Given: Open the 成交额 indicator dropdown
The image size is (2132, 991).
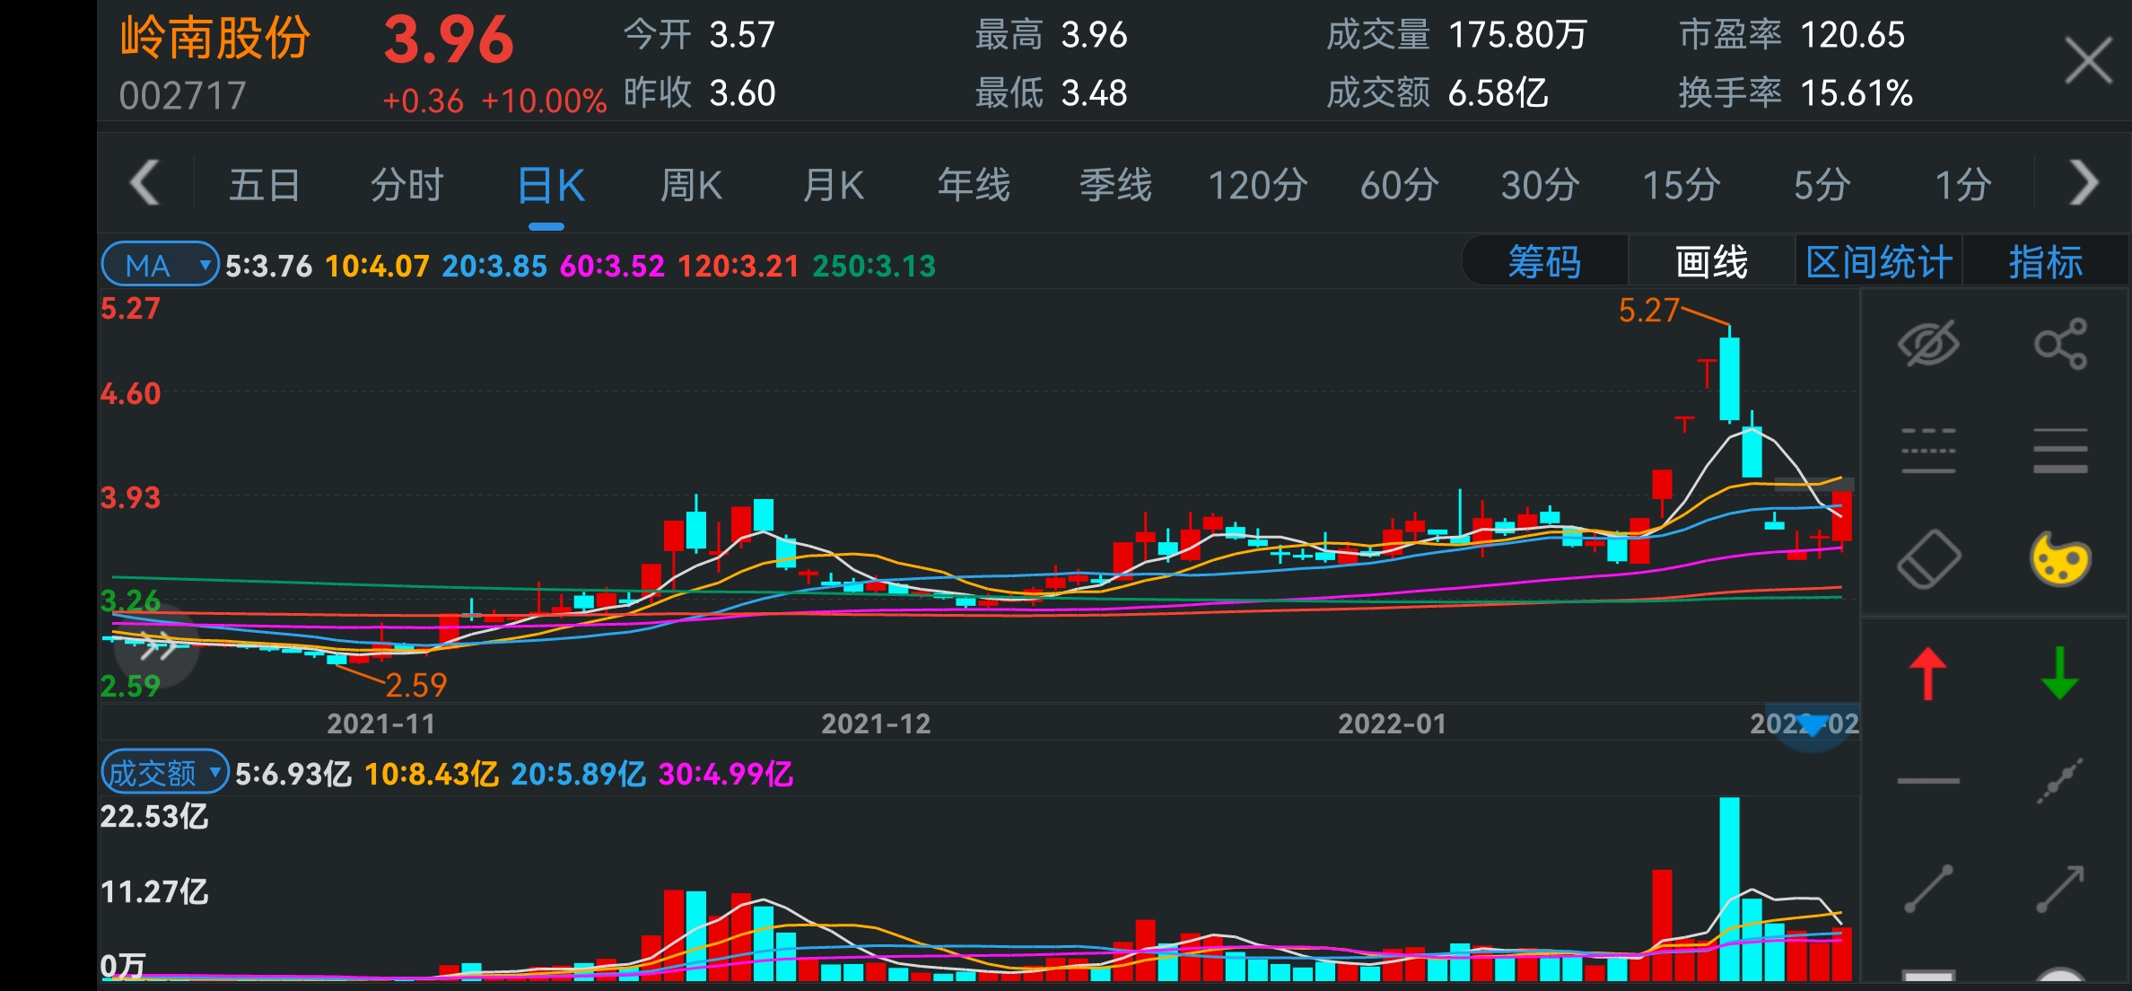Looking at the screenshot, I should click(165, 772).
